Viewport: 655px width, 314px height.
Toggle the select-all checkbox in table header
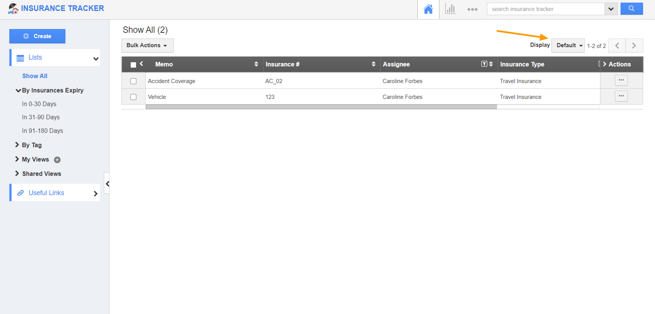(x=133, y=65)
